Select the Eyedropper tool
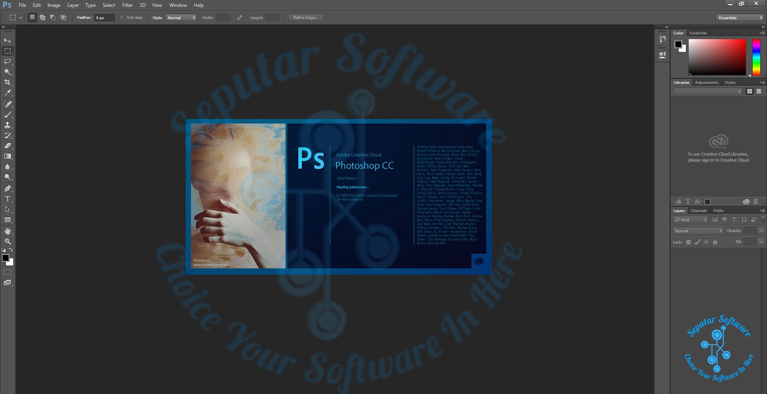Image resolution: width=767 pixels, height=394 pixels. 8,93
